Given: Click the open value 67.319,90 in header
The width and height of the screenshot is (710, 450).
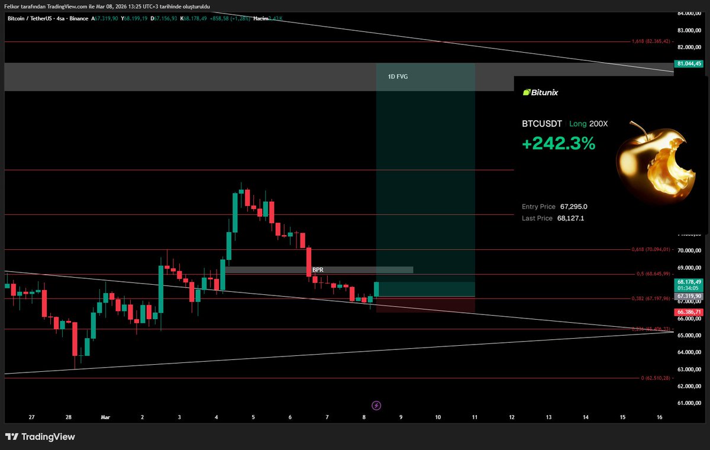Looking at the screenshot, I should point(106,18).
